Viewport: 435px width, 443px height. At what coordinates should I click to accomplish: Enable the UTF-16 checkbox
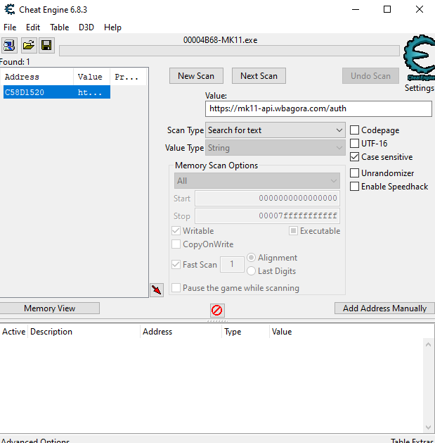click(354, 143)
